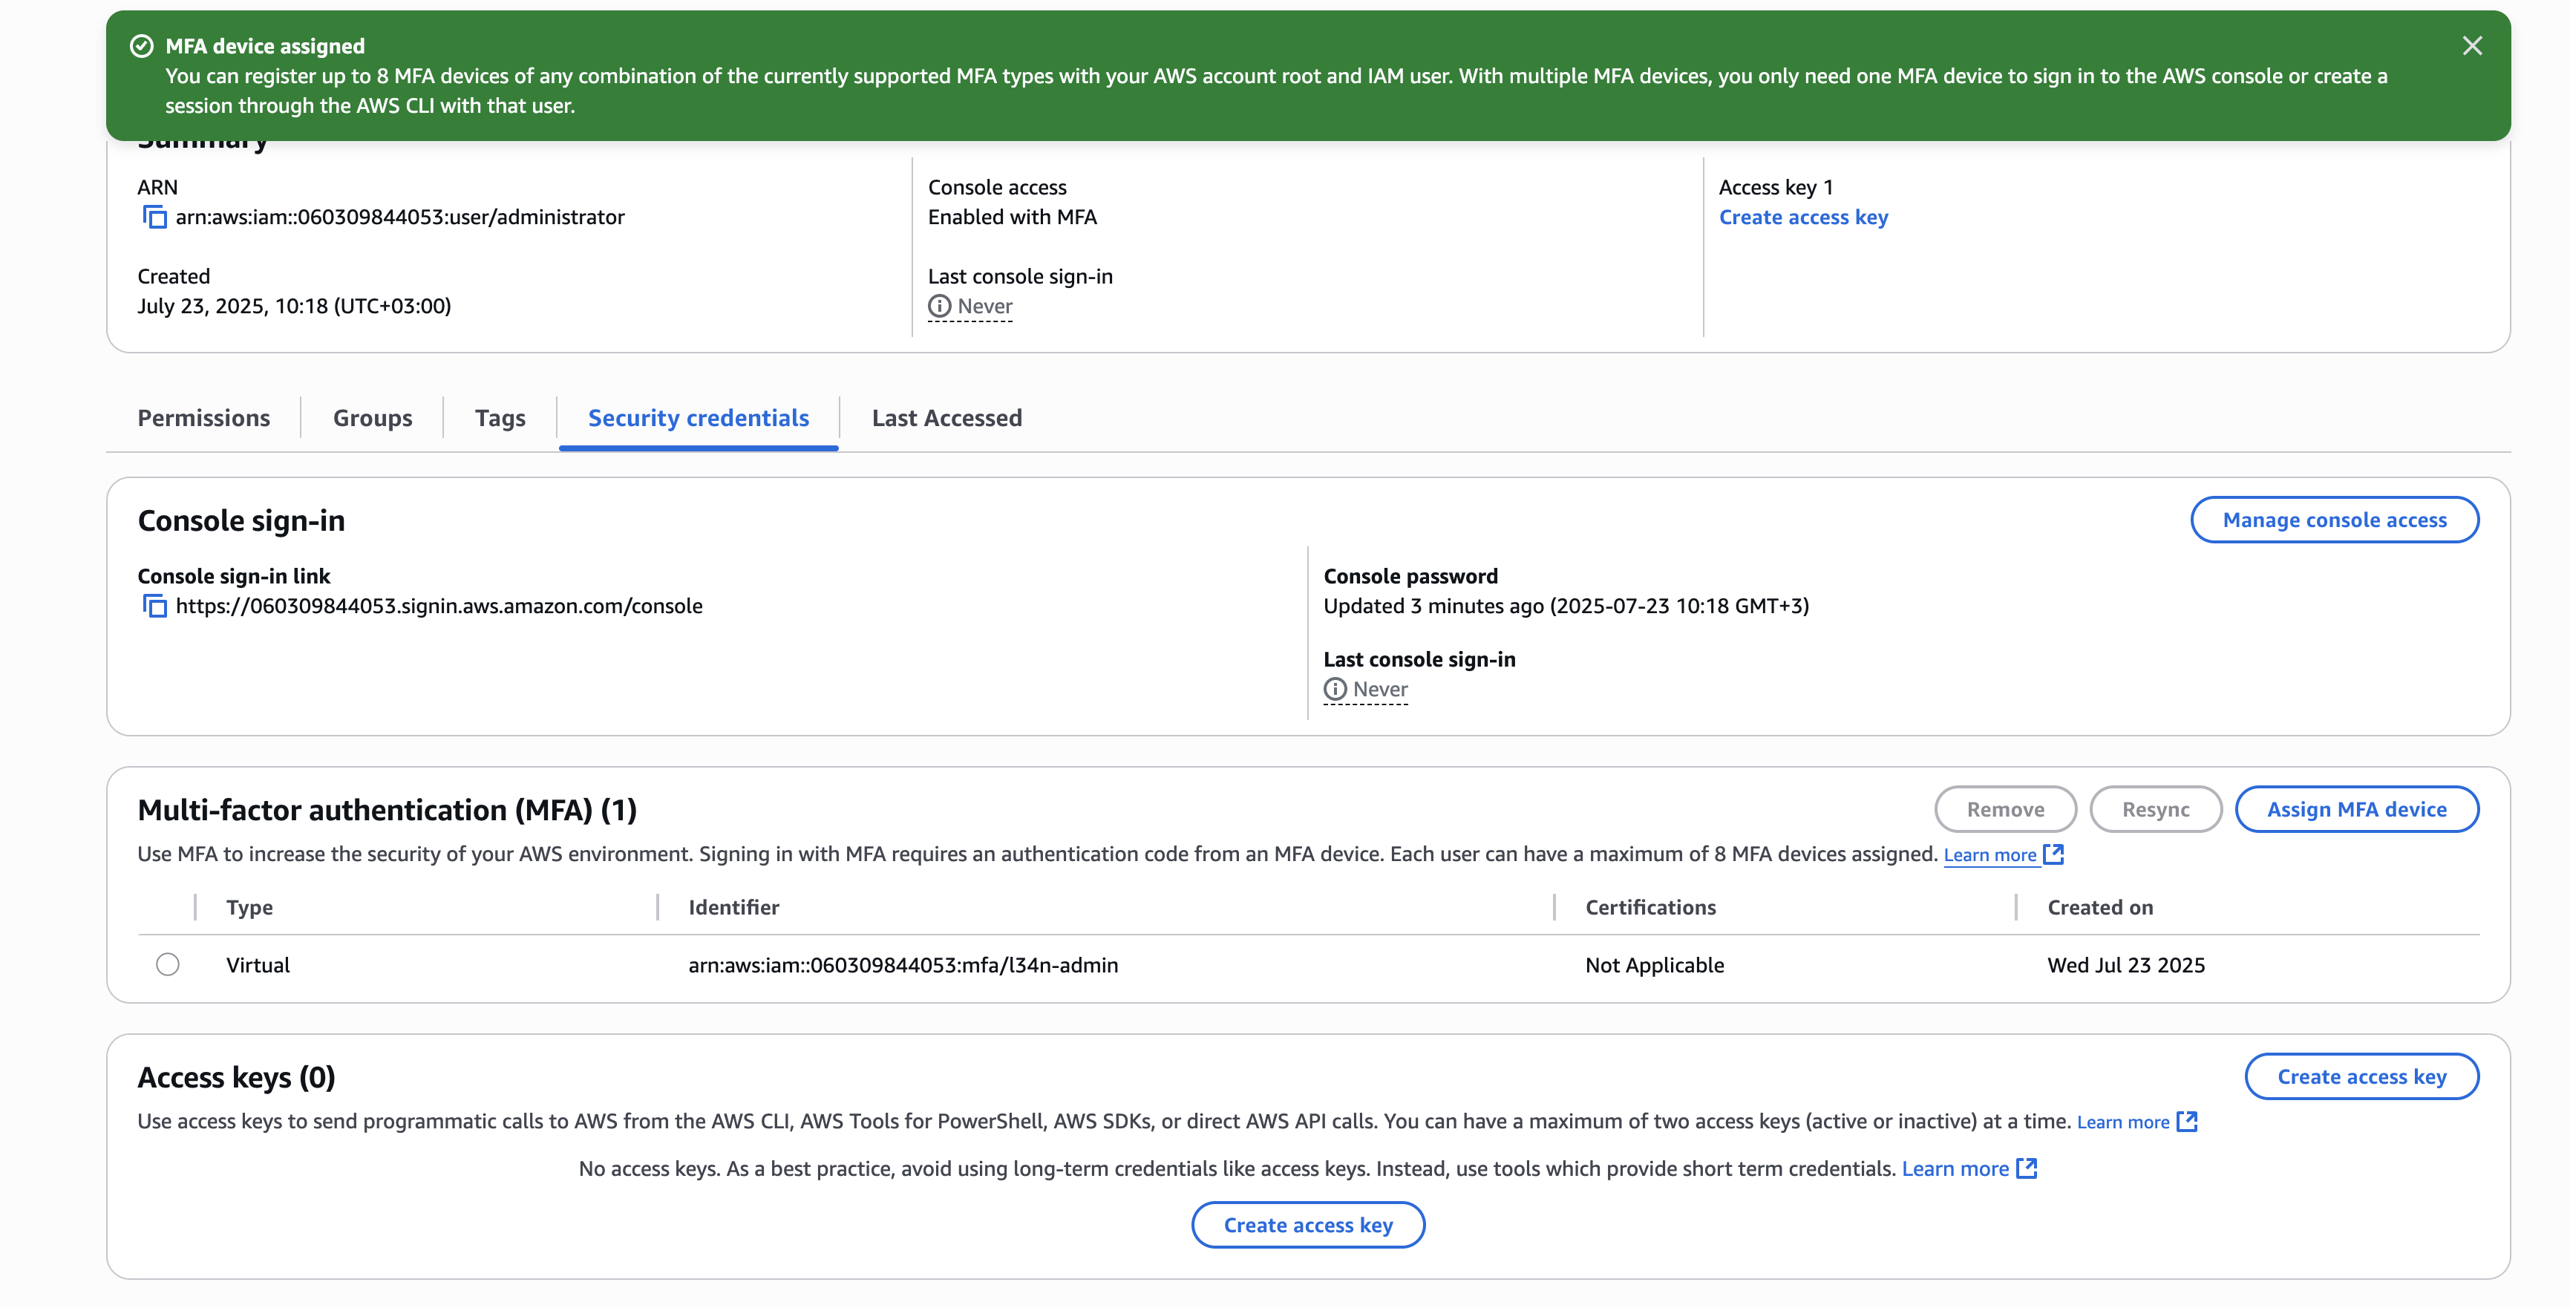Click external link icon after short term credentials Learn more
This screenshot has height=1308, width=2570.
(x=2027, y=1168)
